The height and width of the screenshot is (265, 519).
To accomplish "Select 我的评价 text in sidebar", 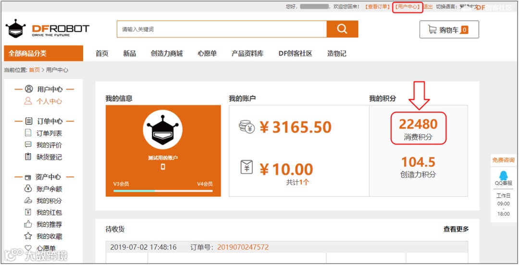I will pyautogui.click(x=49, y=145).
